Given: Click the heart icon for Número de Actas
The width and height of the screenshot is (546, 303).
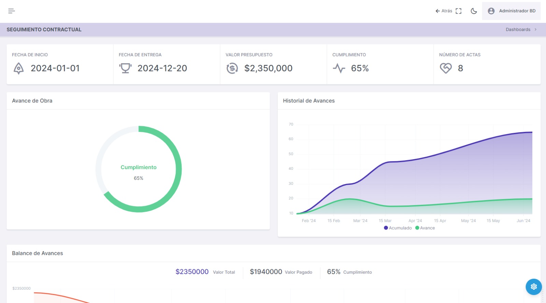Looking at the screenshot, I should 446,68.
